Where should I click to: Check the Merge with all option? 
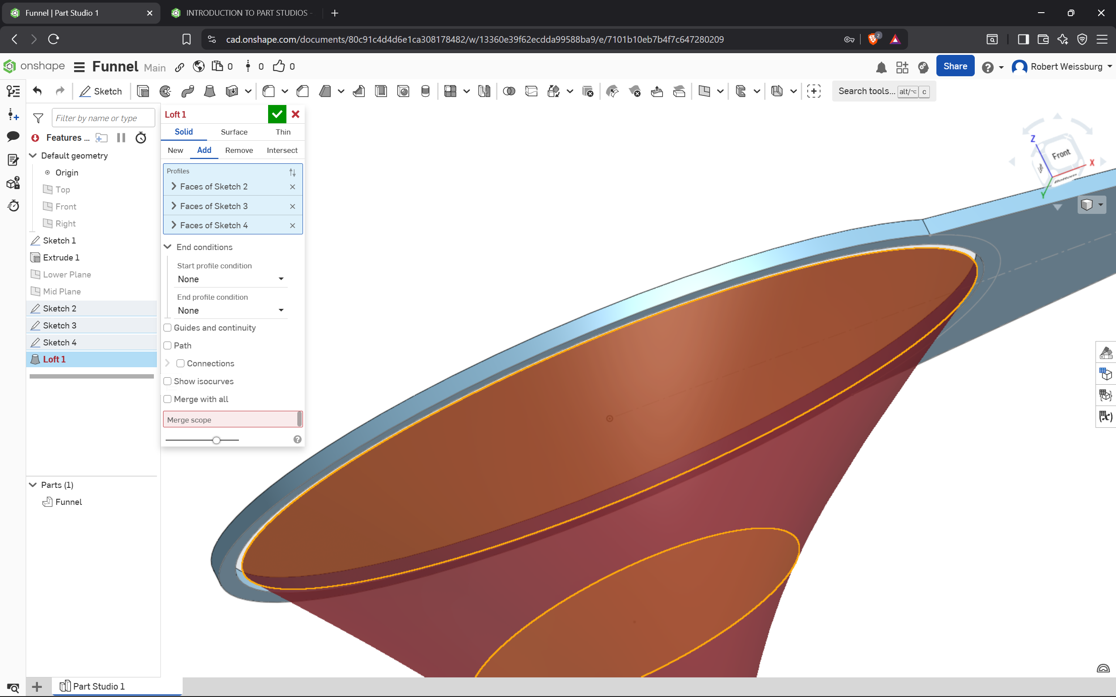(x=168, y=399)
